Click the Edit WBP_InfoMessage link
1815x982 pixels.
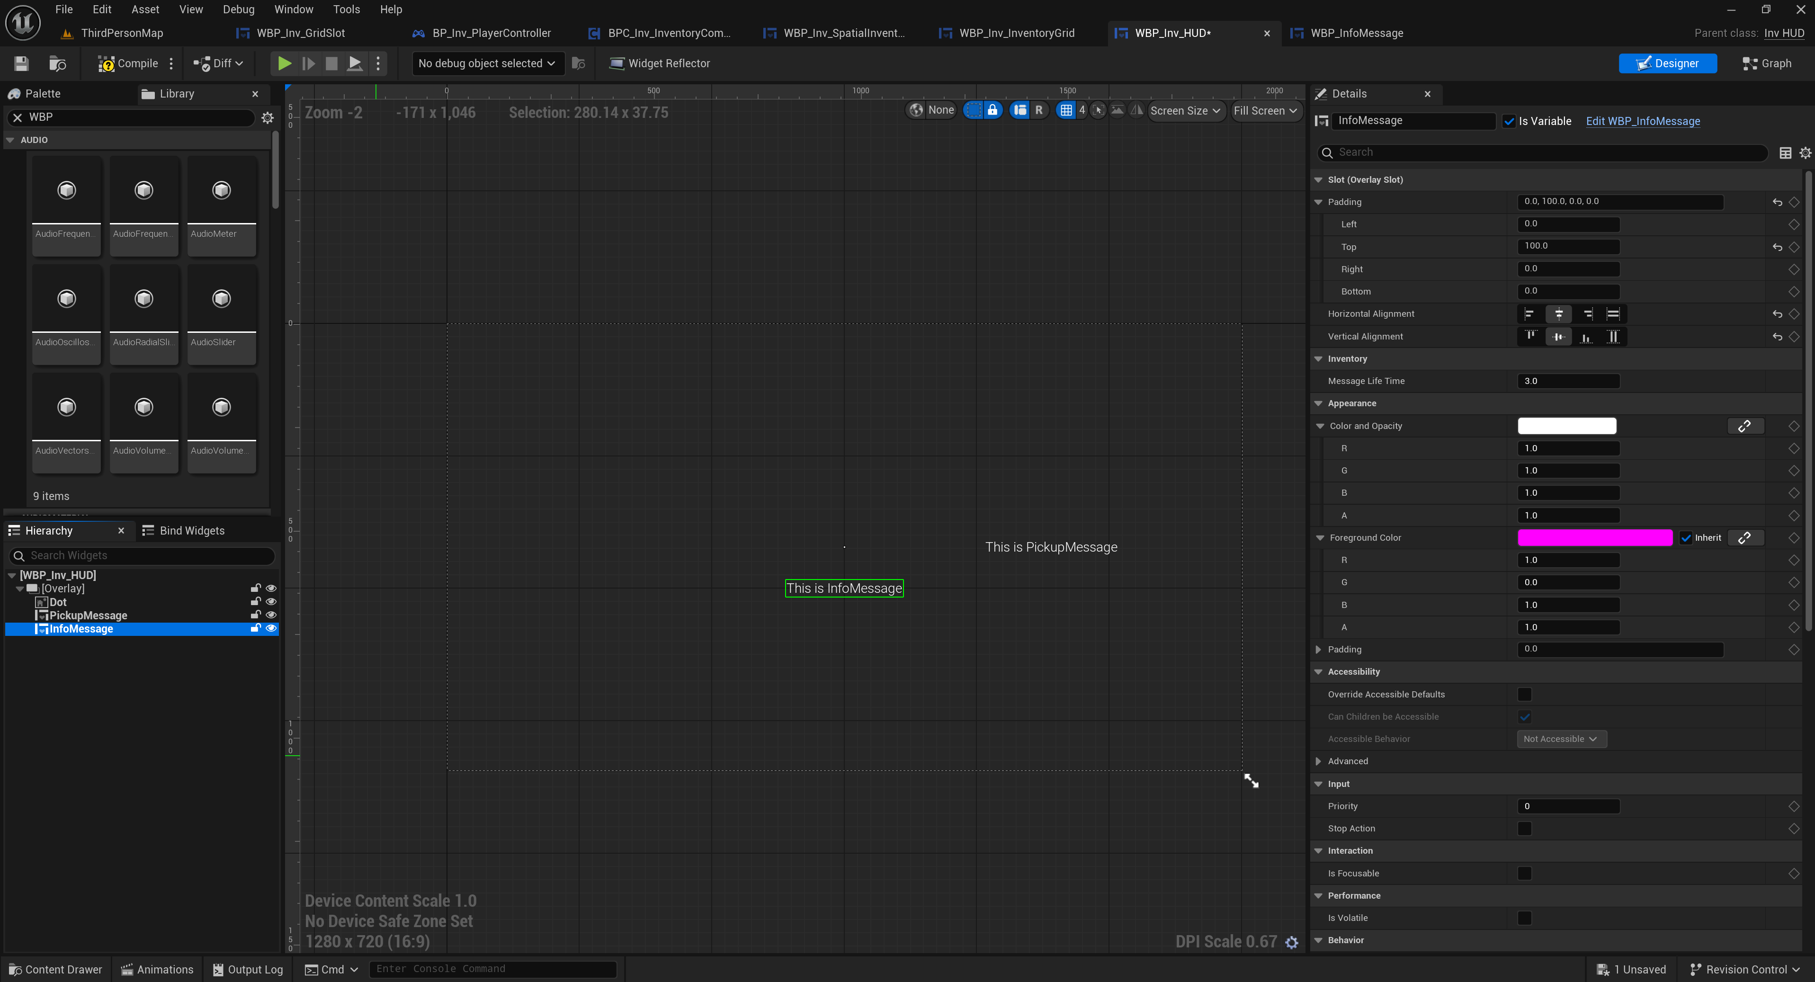coord(1642,121)
